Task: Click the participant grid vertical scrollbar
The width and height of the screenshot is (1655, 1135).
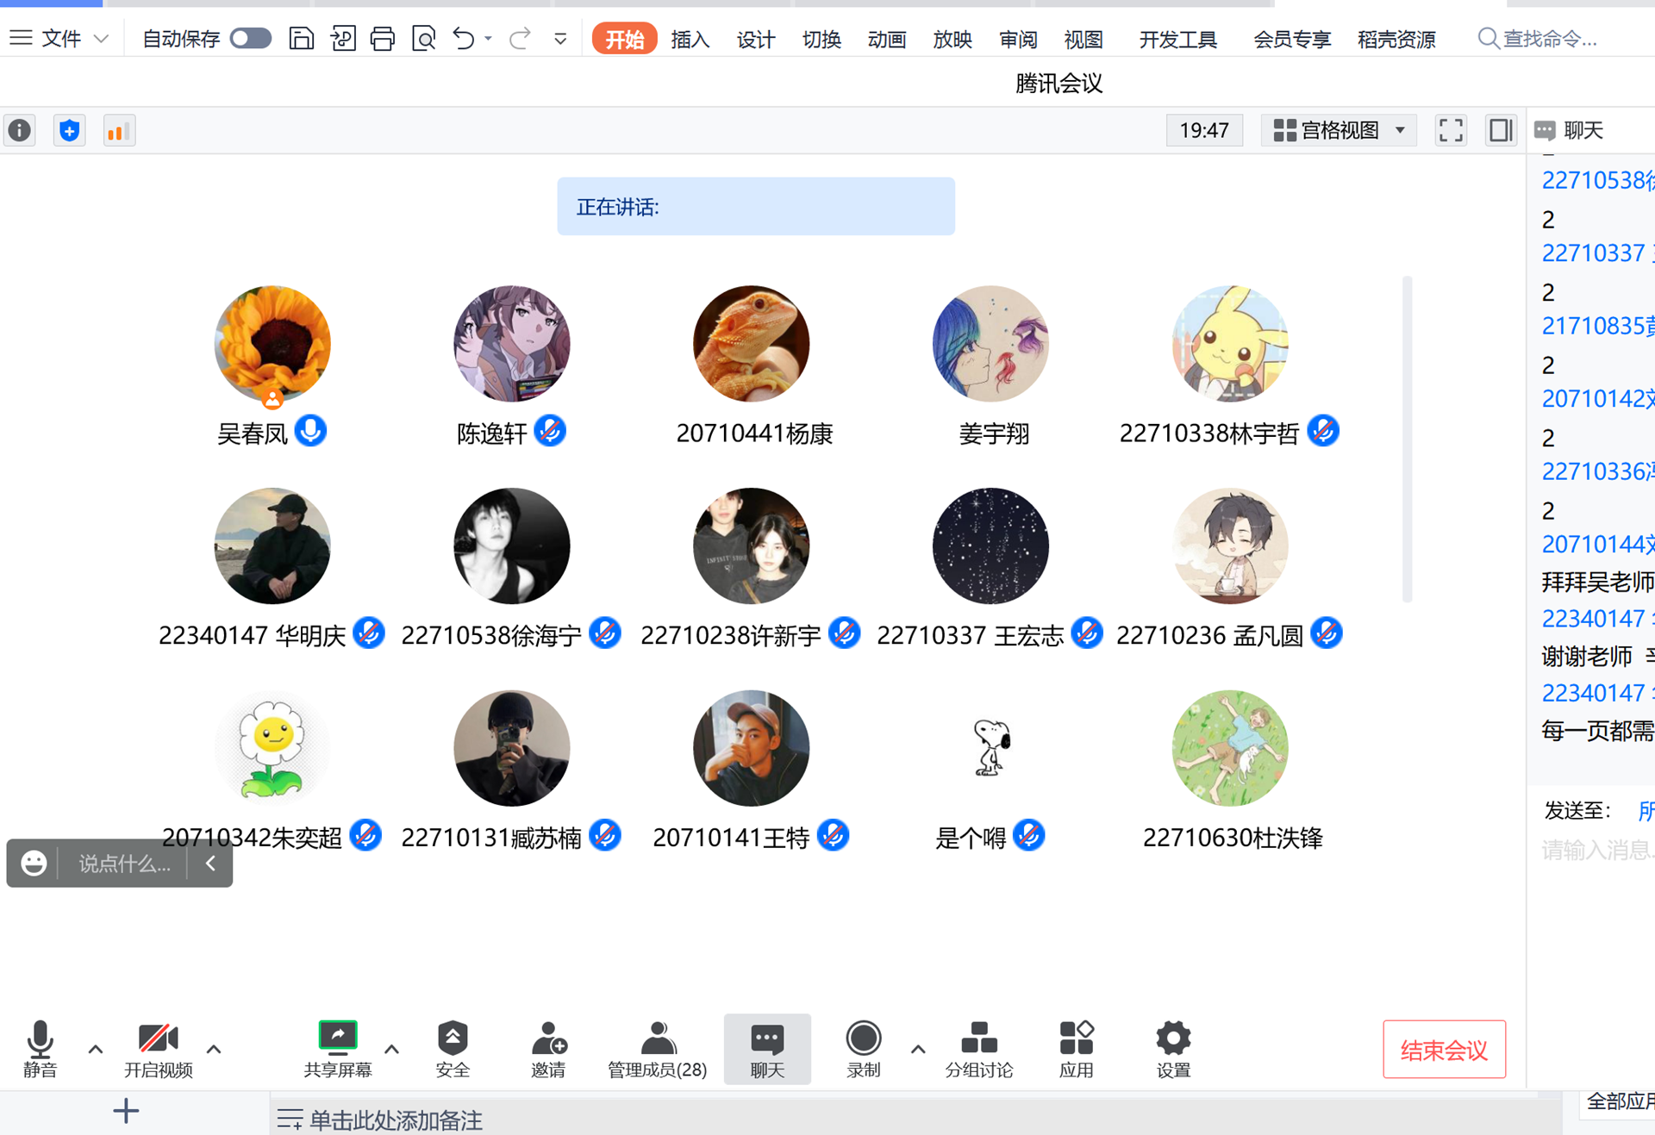Action: 1407,440
